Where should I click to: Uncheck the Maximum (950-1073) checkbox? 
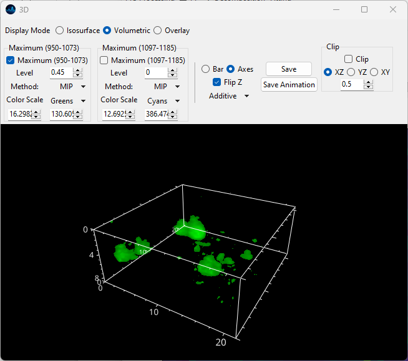(x=11, y=60)
